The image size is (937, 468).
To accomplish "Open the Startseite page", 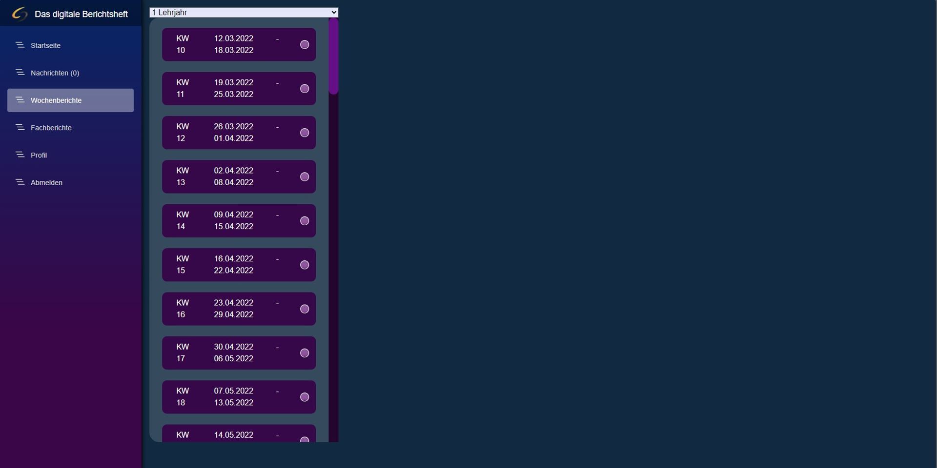I will 70,45.
